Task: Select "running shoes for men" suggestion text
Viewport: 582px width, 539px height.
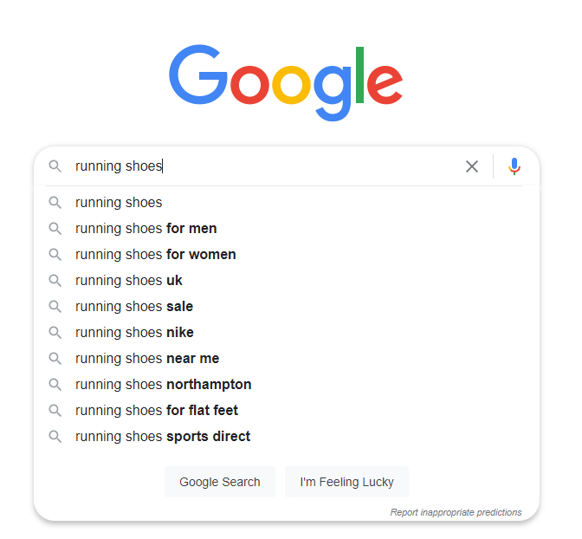Action: click(x=146, y=229)
